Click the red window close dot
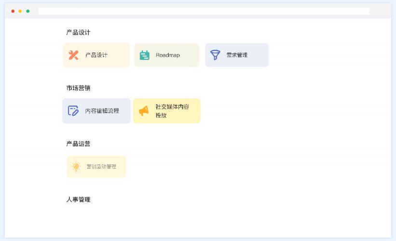The image size is (396, 241). tap(13, 11)
